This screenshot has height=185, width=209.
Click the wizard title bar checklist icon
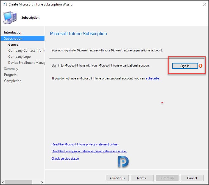pos(5,4)
